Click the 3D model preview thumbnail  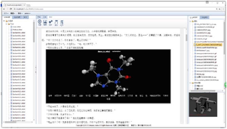pos(203,105)
